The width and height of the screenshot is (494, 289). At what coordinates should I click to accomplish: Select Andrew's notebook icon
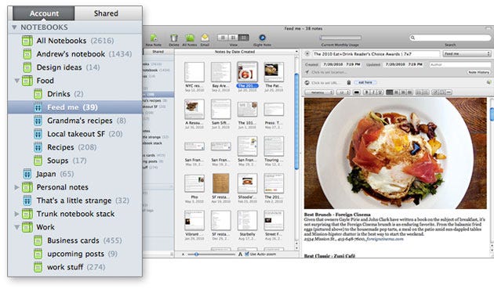(x=27, y=54)
